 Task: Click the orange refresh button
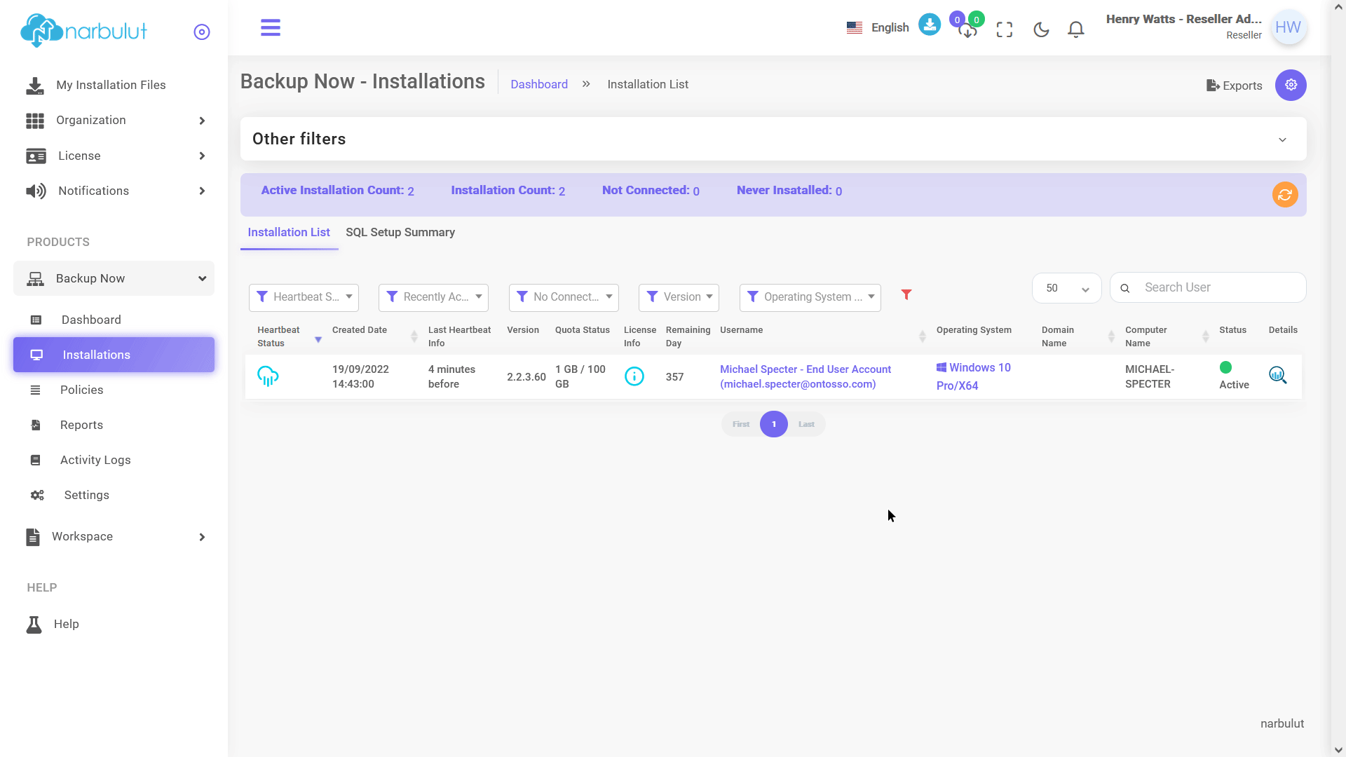1285,195
